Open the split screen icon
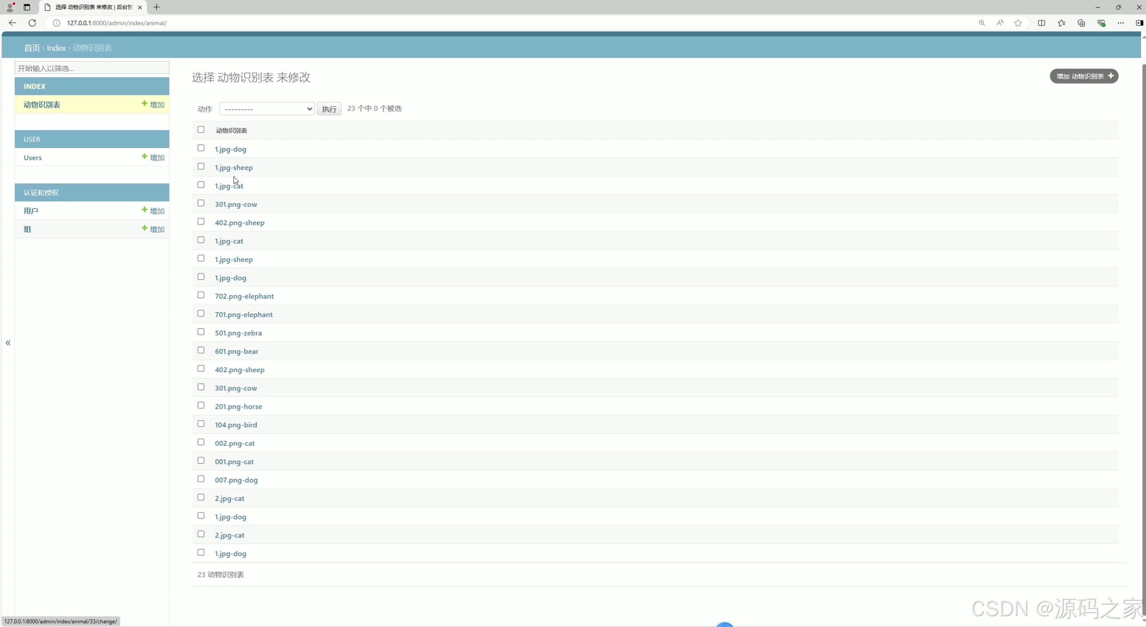Image resolution: width=1146 pixels, height=627 pixels. pos(1041,23)
